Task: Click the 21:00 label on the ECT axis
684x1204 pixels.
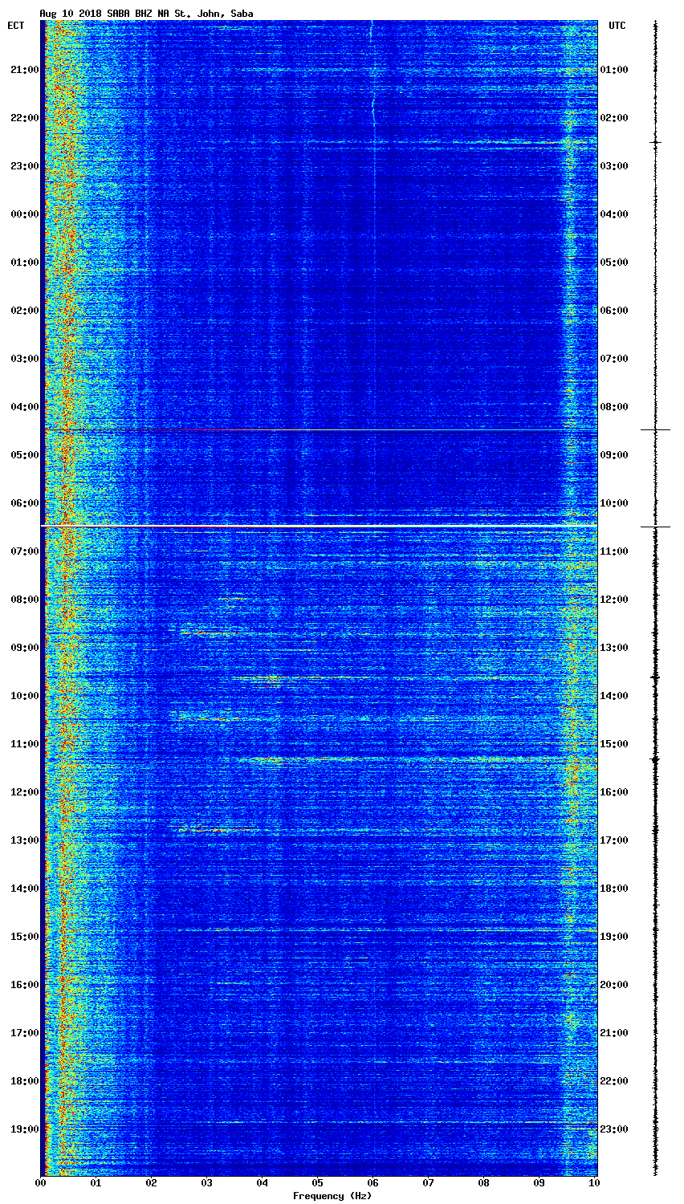Action: pyautogui.click(x=25, y=70)
